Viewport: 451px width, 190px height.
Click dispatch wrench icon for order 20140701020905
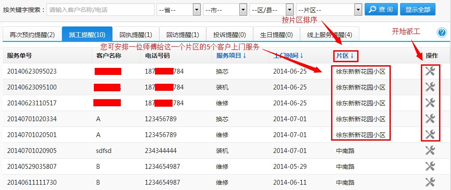pyautogui.click(x=430, y=151)
